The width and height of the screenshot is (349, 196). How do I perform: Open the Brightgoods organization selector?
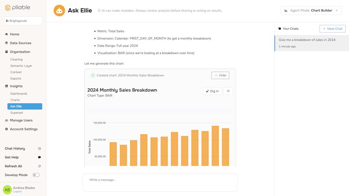click(23, 21)
